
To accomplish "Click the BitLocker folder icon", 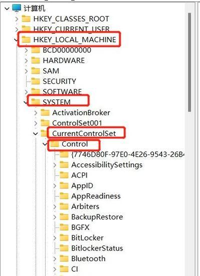I will (x=64, y=237).
